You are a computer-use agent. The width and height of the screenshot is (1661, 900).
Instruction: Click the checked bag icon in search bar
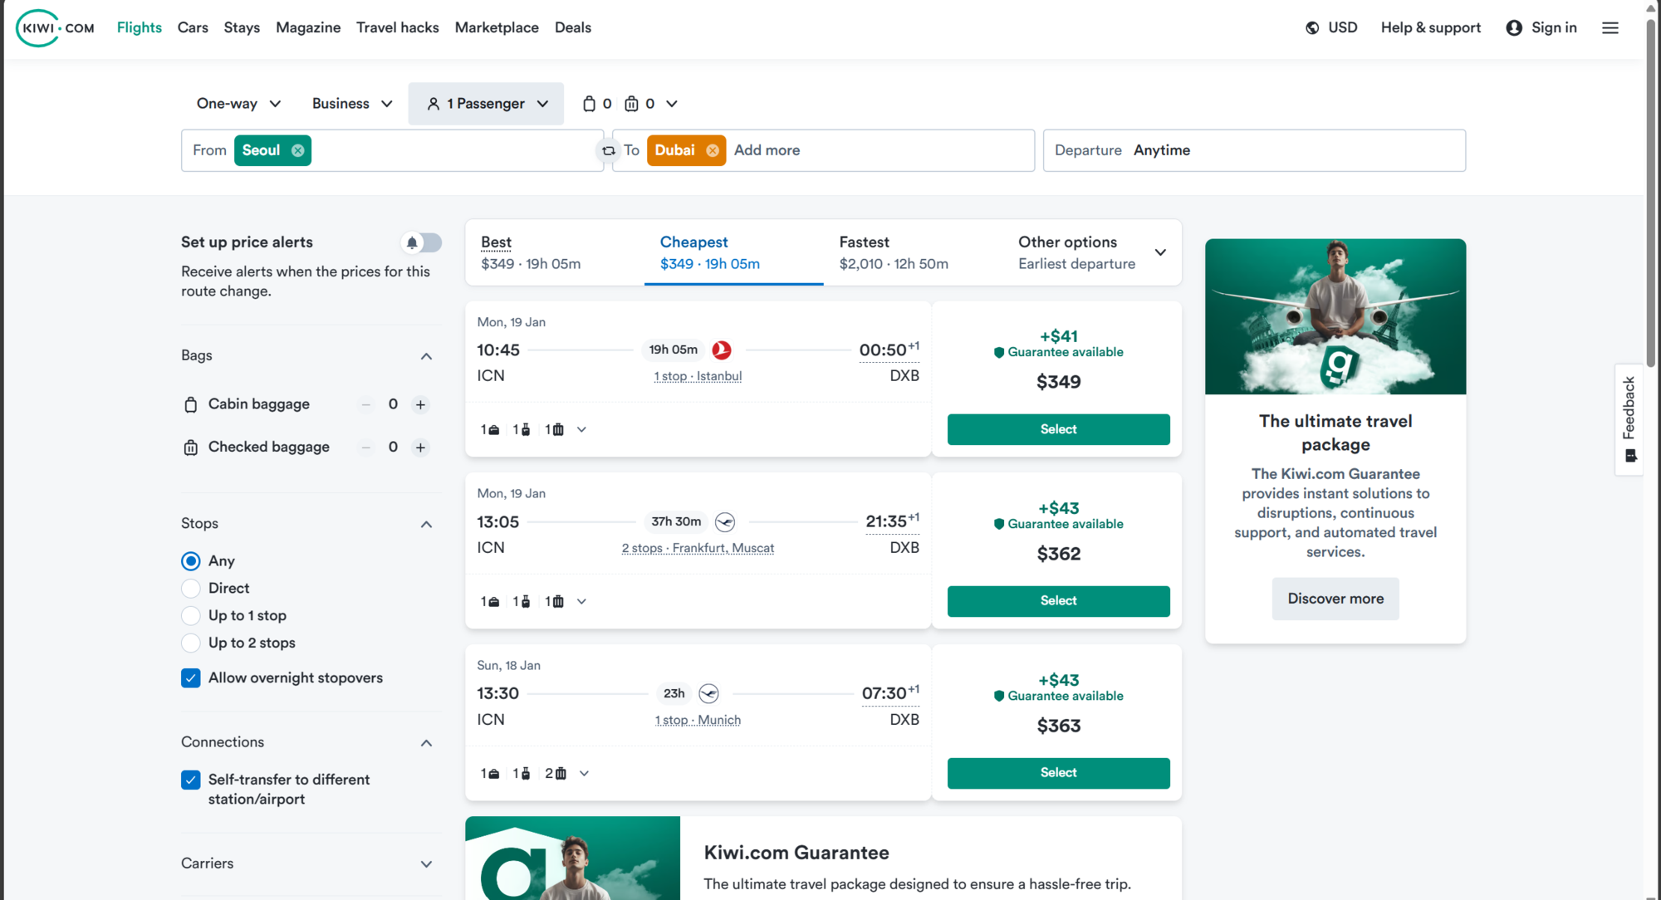pos(632,104)
